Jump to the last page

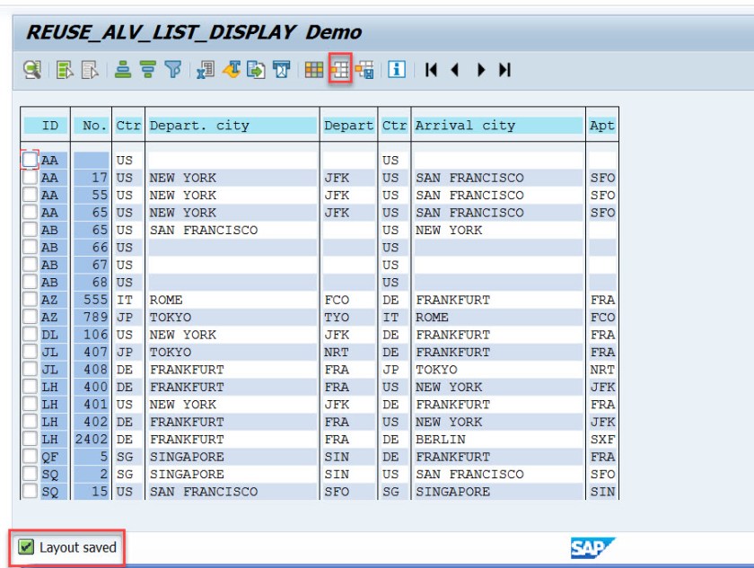[x=504, y=70]
